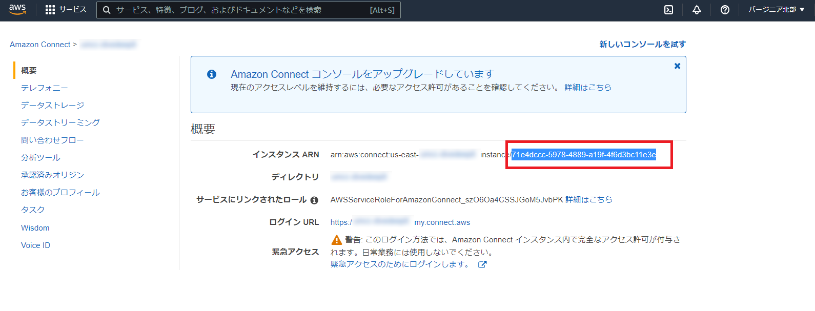Click the インスタンス ARN label
Screen dimensions: 815x311
click(x=286, y=155)
